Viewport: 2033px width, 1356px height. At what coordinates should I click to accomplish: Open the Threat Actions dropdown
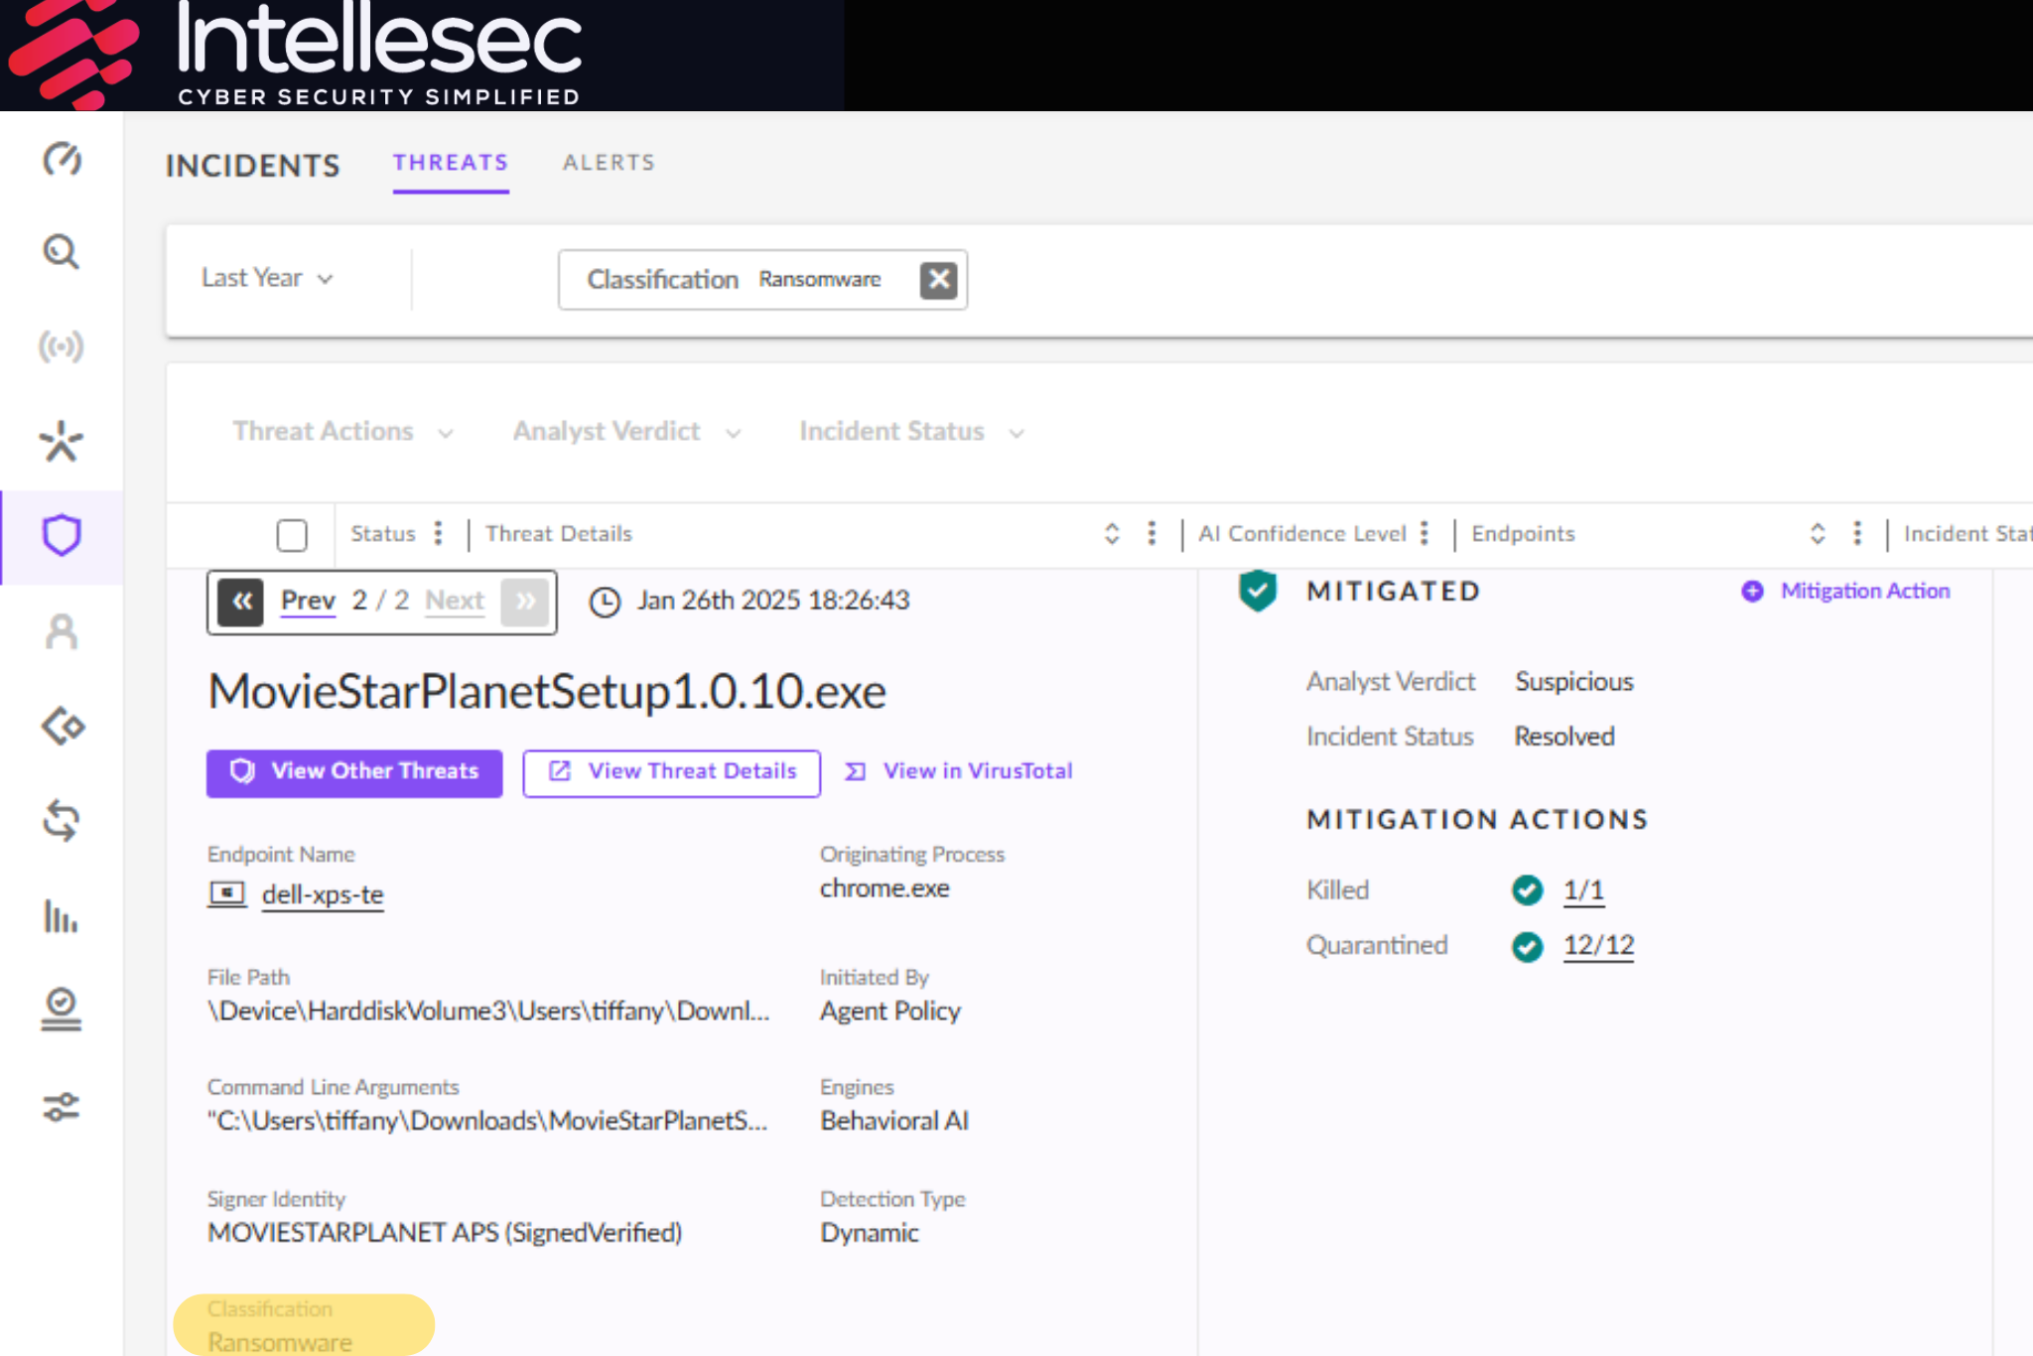click(x=342, y=431)
